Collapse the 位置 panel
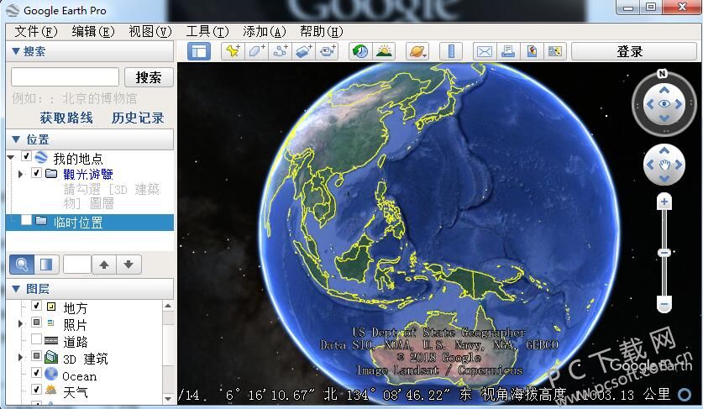 [16, 139]
